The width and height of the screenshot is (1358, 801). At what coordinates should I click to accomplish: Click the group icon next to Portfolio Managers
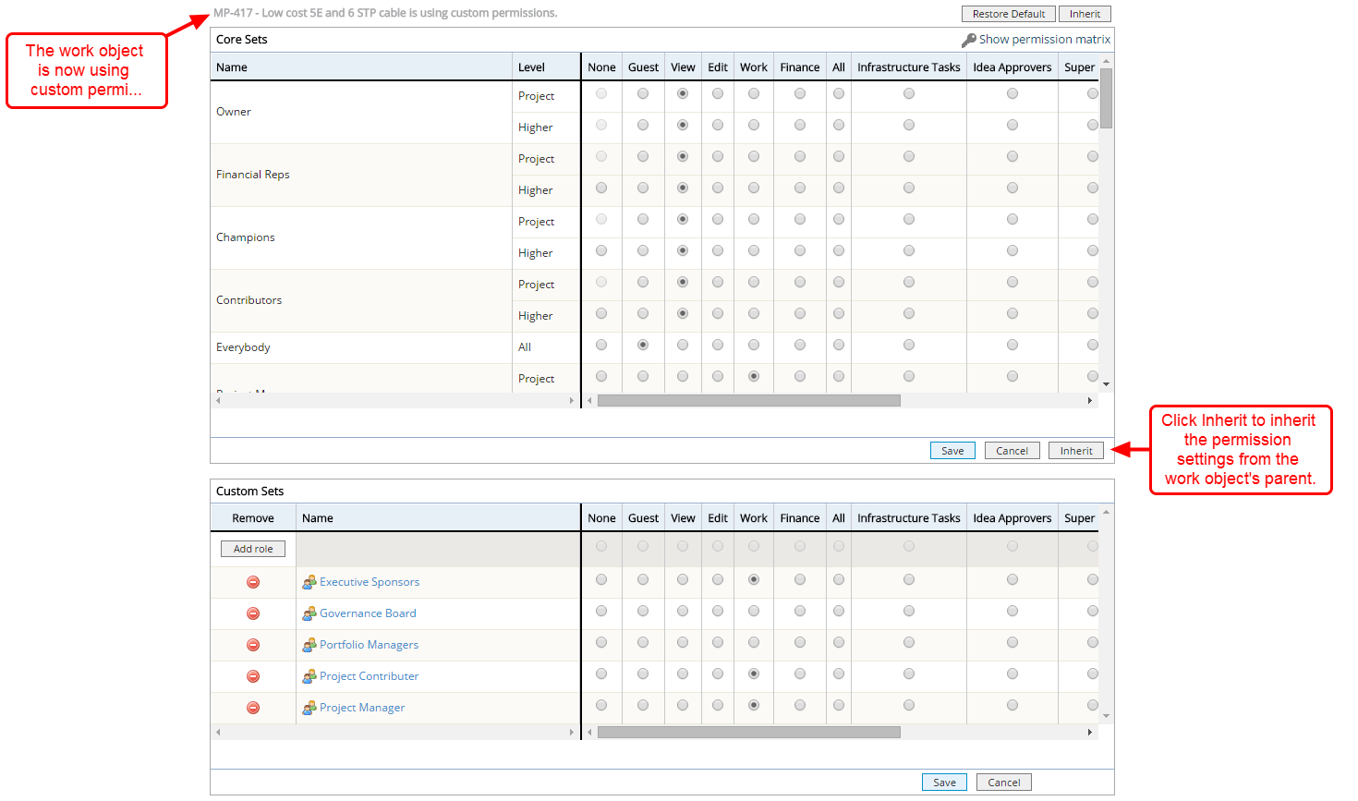[309, 645]
